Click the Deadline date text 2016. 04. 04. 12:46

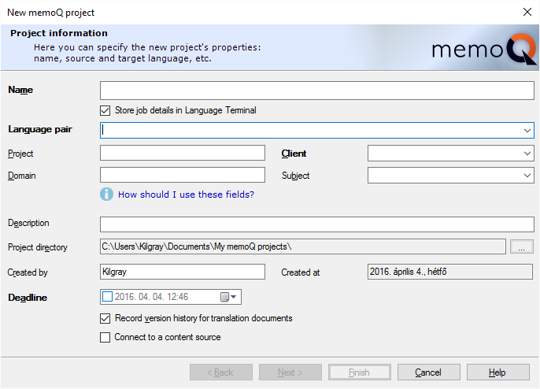coord(151,297)
